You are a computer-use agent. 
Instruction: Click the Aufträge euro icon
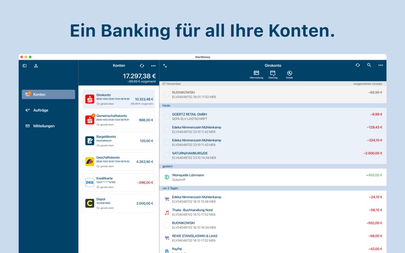28,110
